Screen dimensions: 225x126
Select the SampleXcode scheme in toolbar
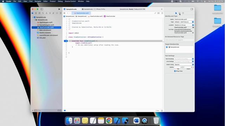click(87, 9)
